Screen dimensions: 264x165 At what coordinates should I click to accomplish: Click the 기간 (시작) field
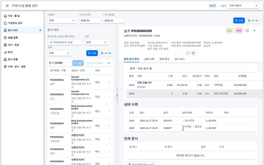pyautogui.click(x=89, y=20)
